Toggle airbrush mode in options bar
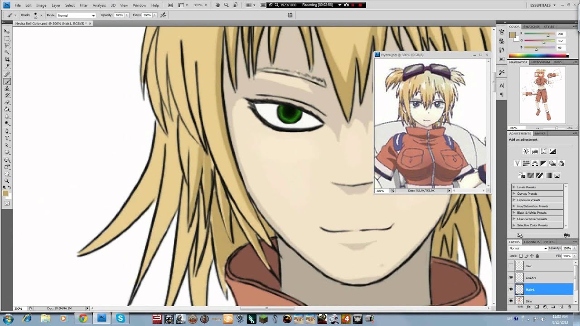The image size is (580, 326). (x=163, y=15)
